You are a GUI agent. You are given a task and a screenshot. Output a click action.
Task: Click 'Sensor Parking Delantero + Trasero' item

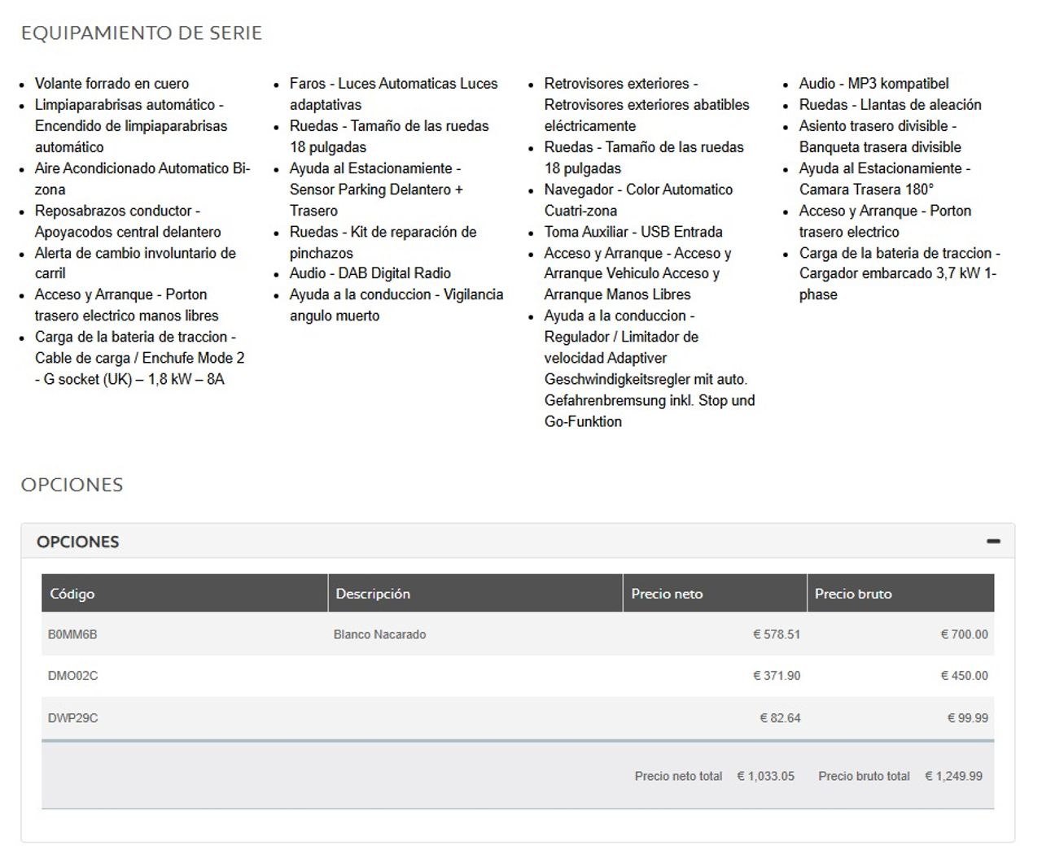[x=376, y=190]
